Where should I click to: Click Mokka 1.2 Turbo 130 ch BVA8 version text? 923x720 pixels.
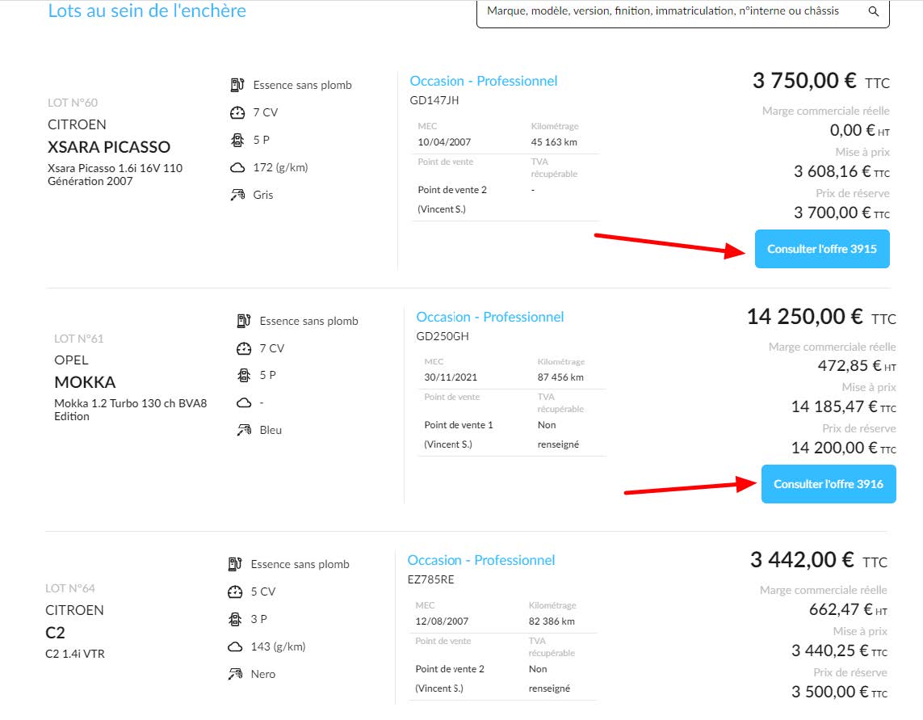pos(131,403)
